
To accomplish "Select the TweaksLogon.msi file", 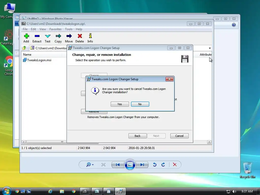I will [37, 60].
